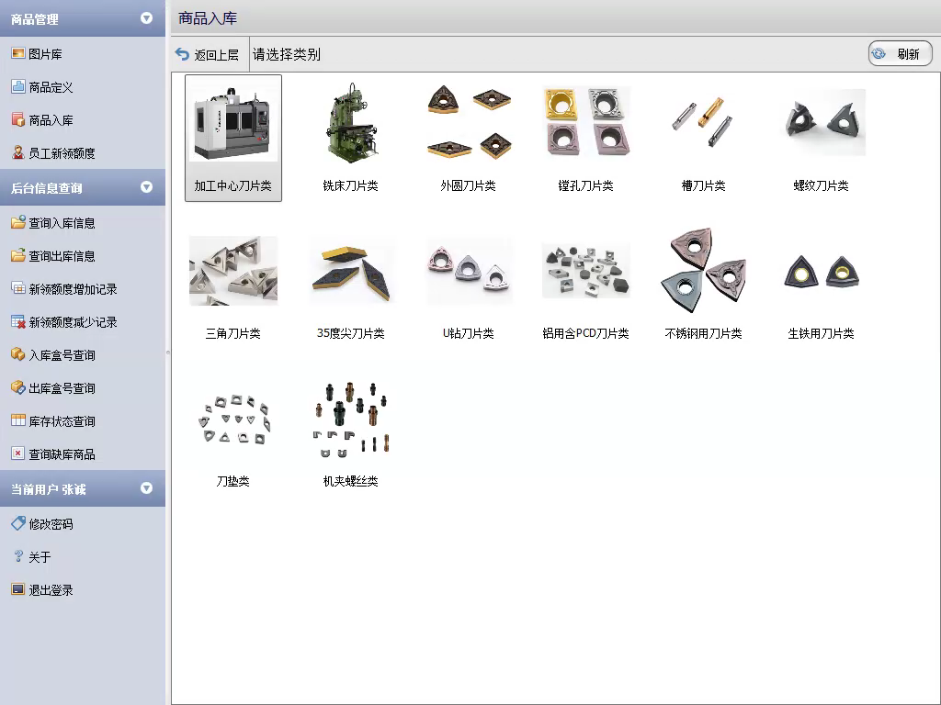Open the 入库盒号查询 box icon
The width and height of the screenshot is (941, 705).
18,354
